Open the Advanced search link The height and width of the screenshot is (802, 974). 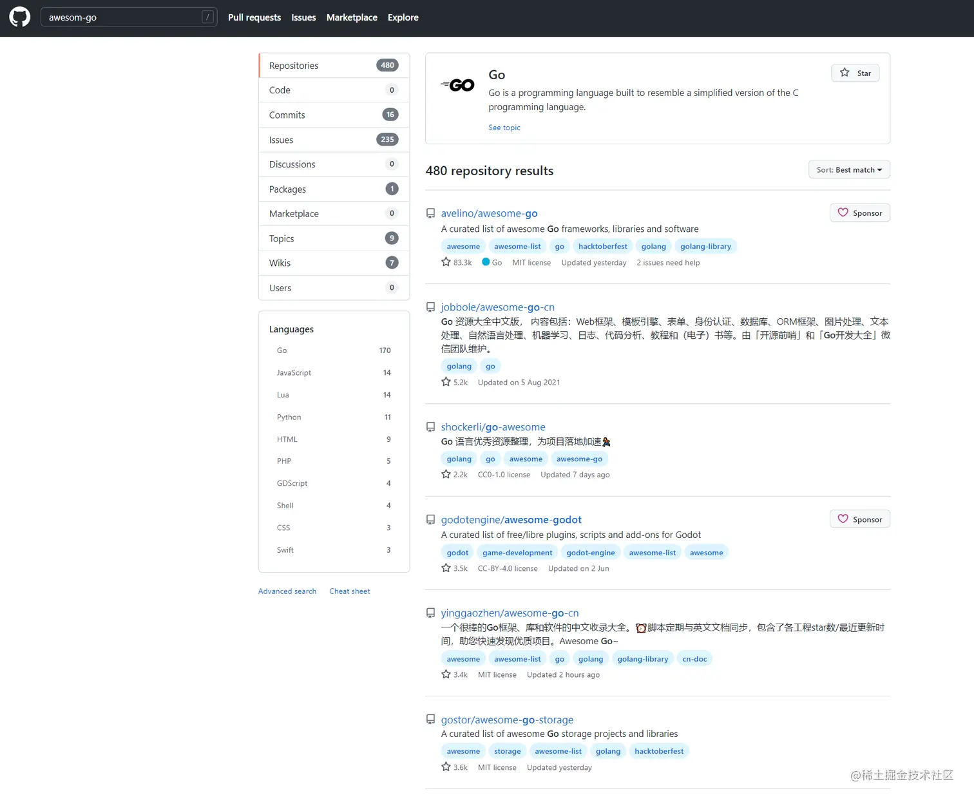287,591
